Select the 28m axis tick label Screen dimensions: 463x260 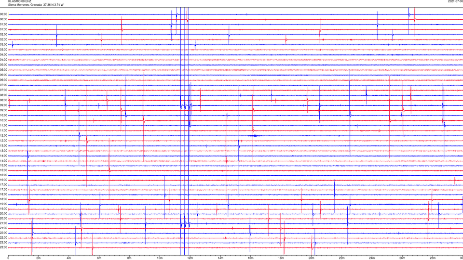[433, 258]
